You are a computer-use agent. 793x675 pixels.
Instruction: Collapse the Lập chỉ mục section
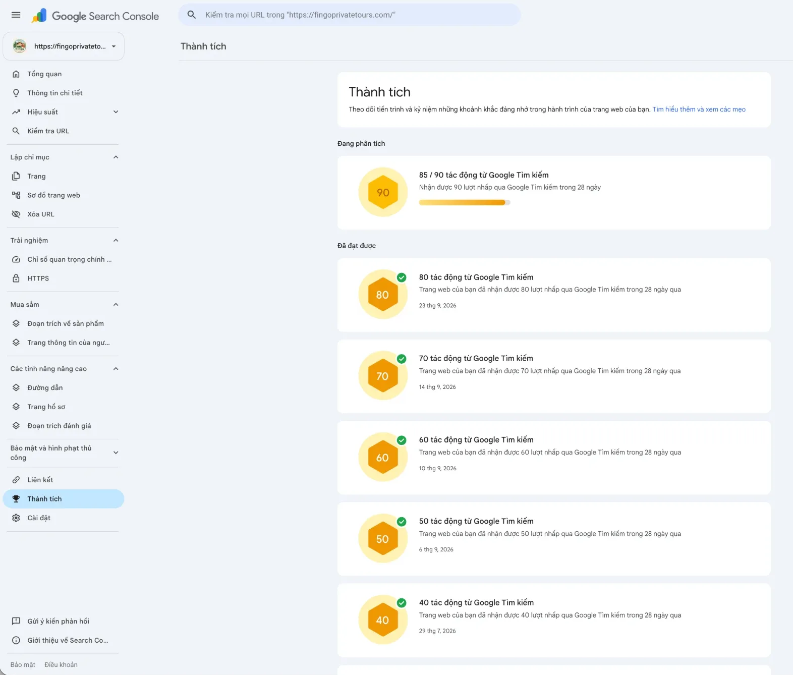(x=116, y=157)
